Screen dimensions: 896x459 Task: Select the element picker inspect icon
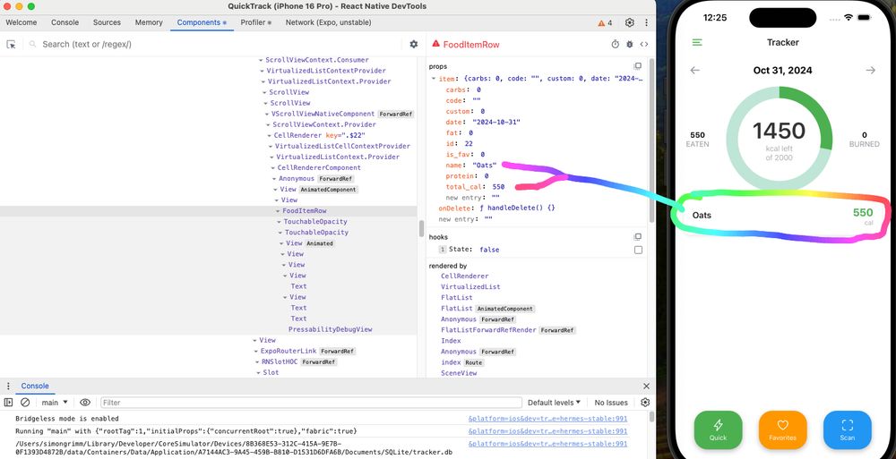11,45
